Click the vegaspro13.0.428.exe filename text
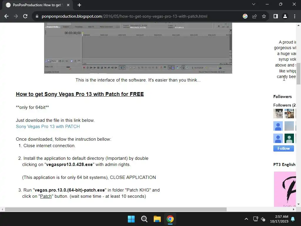The height and width of the screenshot is (226, 301). coord(69,164)
